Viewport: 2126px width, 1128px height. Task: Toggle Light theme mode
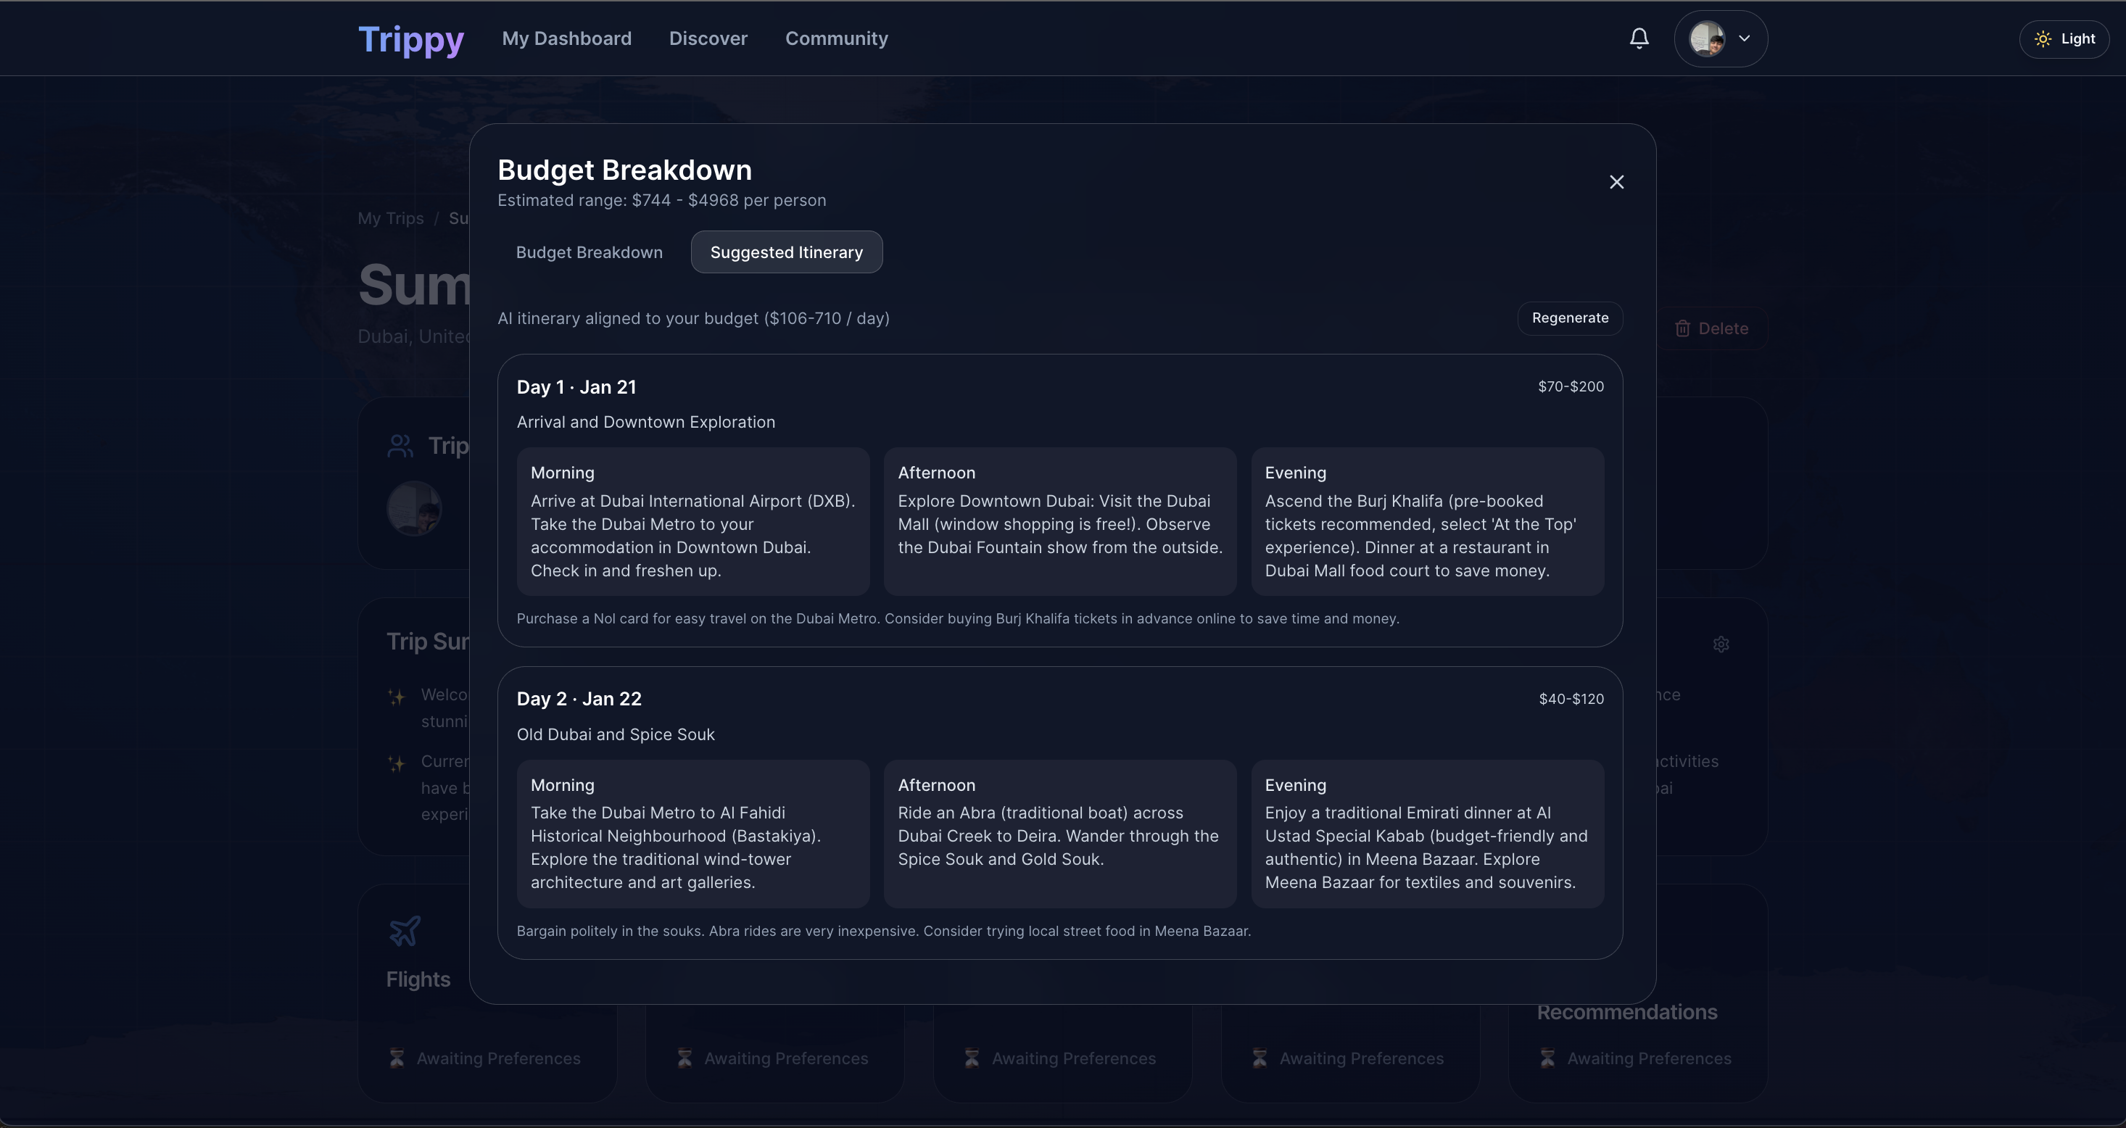point(2063,38)
